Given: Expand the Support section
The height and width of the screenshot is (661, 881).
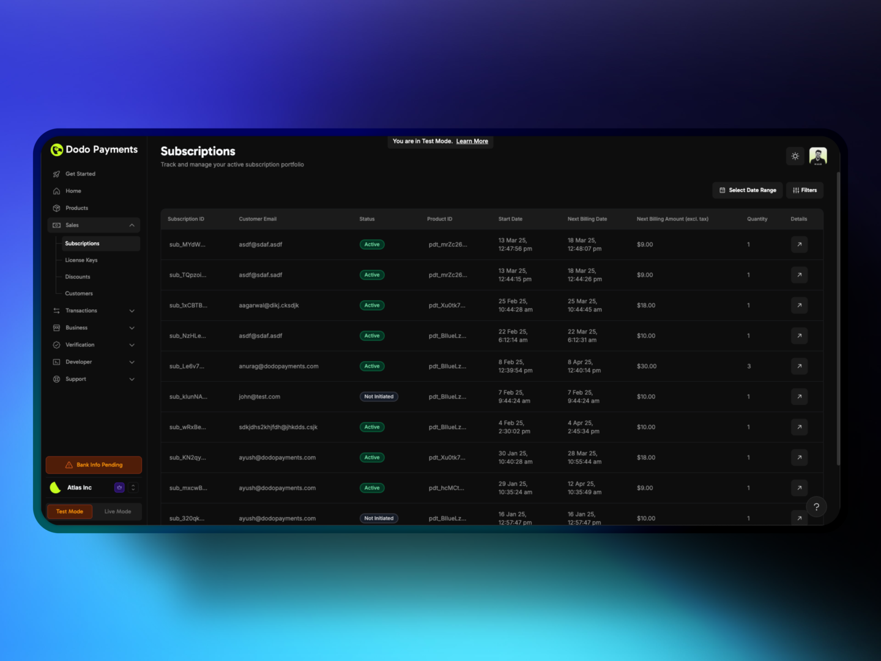Looking at the screenshot, I should 94,379.
